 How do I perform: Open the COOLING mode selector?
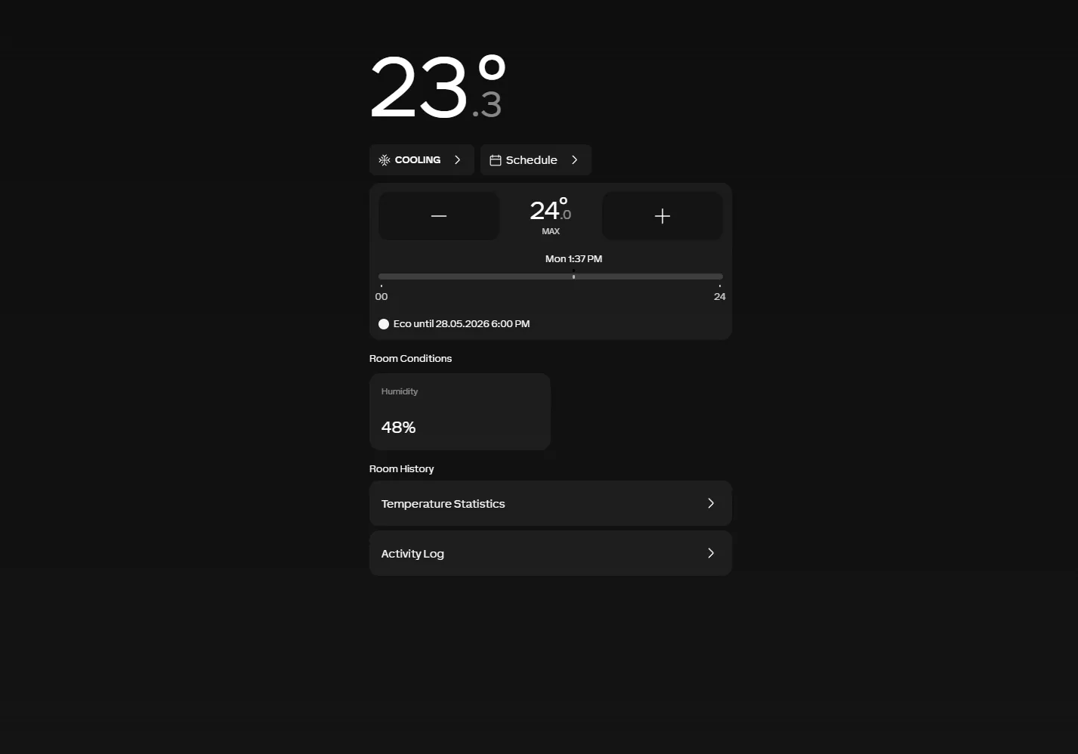[x=422, y=160]
